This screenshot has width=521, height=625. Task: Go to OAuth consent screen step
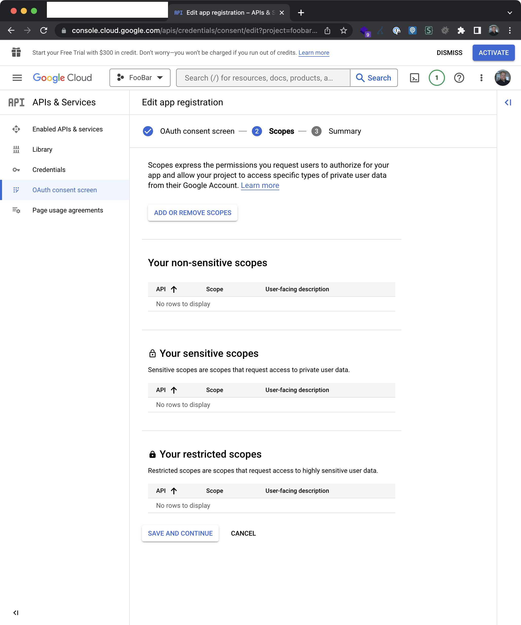(197, 131)
